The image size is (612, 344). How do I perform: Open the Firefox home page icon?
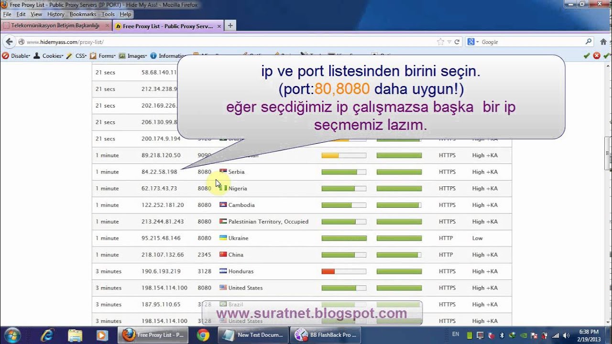point(603,42)
